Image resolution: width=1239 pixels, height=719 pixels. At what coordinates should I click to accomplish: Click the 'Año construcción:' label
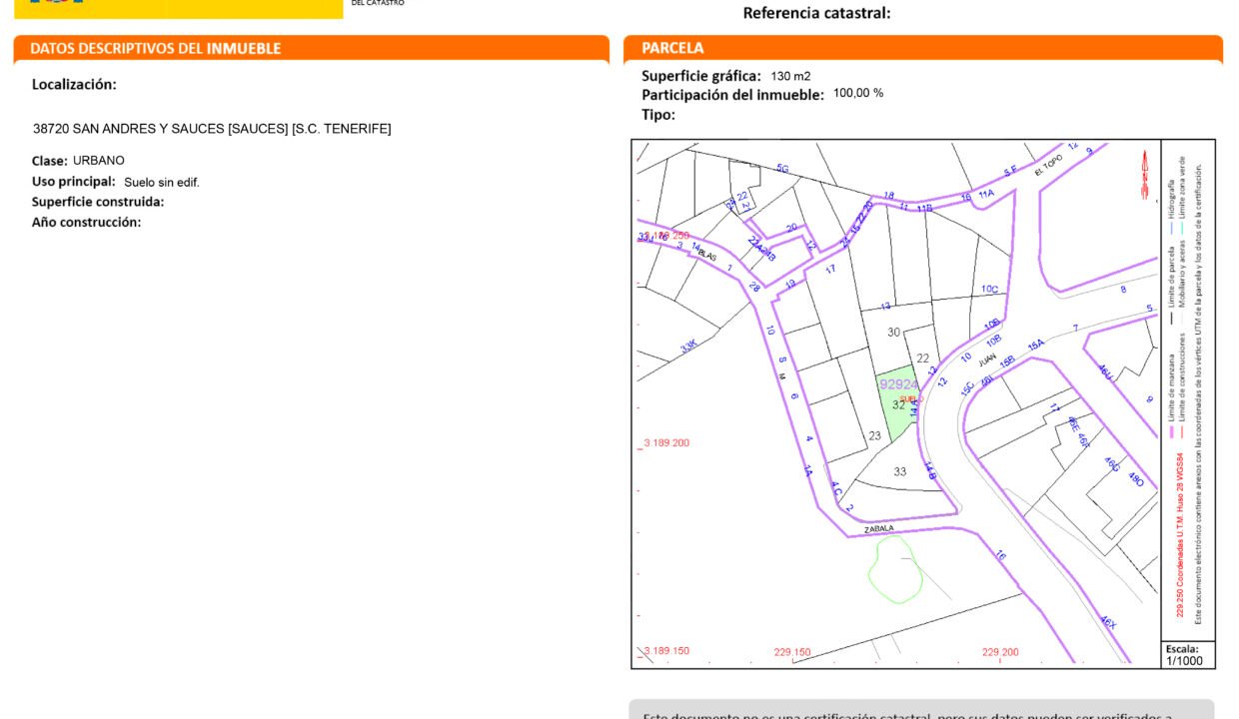click(x=86, y=223)
